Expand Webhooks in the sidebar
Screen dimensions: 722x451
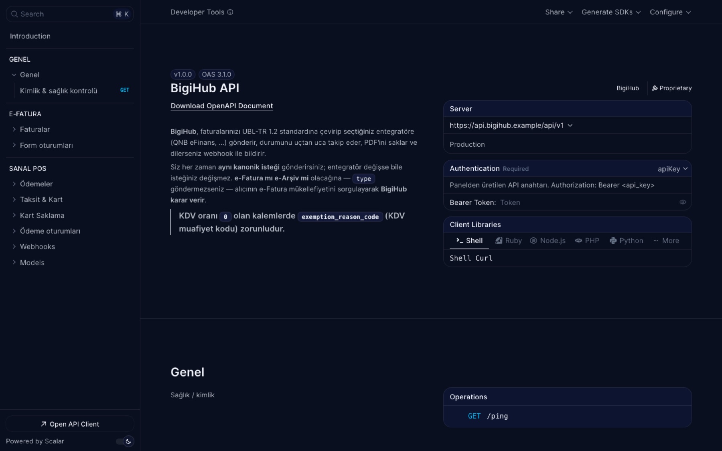click(x=14, y=247)
